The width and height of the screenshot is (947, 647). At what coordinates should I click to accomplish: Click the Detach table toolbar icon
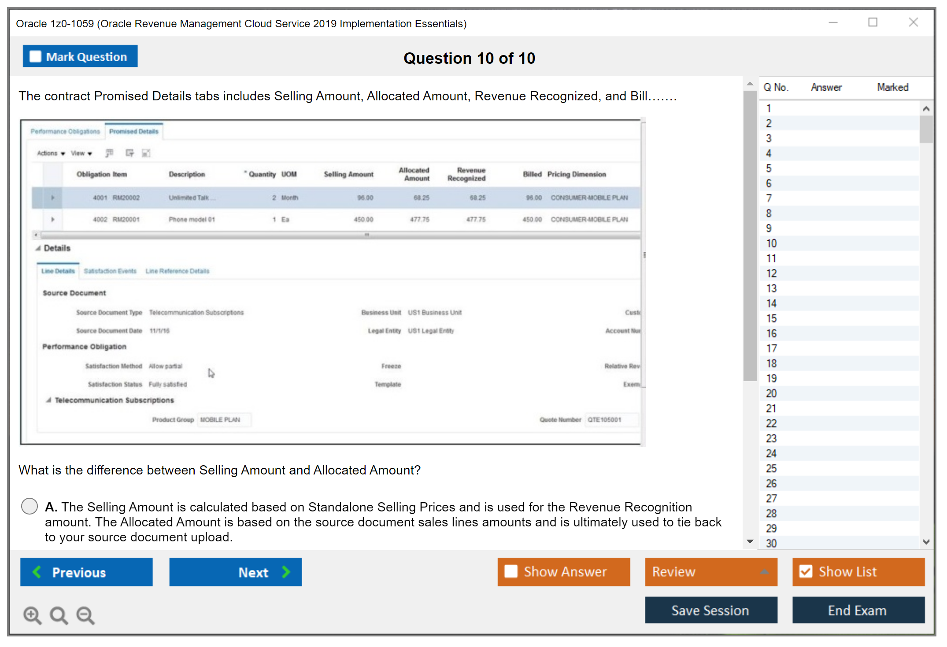(146, 153)
